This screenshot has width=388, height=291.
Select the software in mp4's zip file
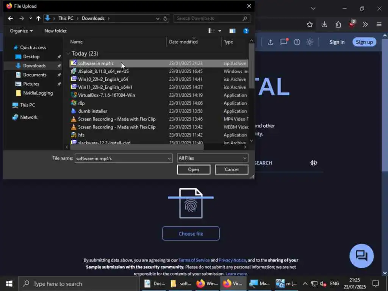coord(159,64)
